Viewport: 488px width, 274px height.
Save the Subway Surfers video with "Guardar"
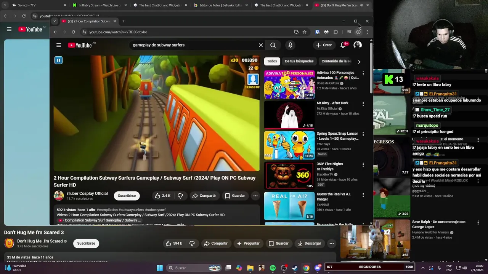tap(235, 196)
